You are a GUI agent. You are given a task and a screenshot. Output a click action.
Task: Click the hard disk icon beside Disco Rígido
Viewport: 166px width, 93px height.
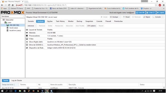(27, 42)
